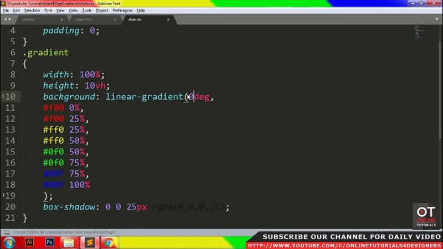The image size is (443, 249).
Task: Click the background property name
Action: [x=69, y=96]
